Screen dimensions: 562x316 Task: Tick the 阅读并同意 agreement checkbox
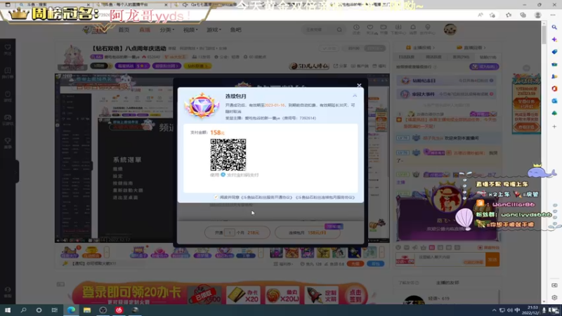click(x=216, y=197)
